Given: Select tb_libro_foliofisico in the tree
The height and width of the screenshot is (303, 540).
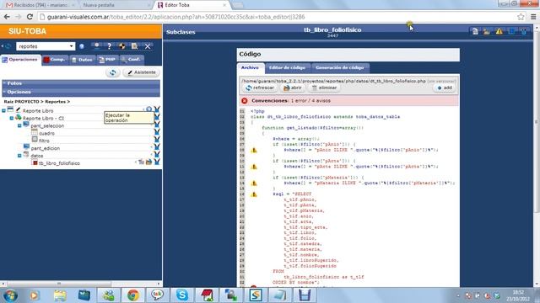Looking at the screenshot, I should coord(59,163).
